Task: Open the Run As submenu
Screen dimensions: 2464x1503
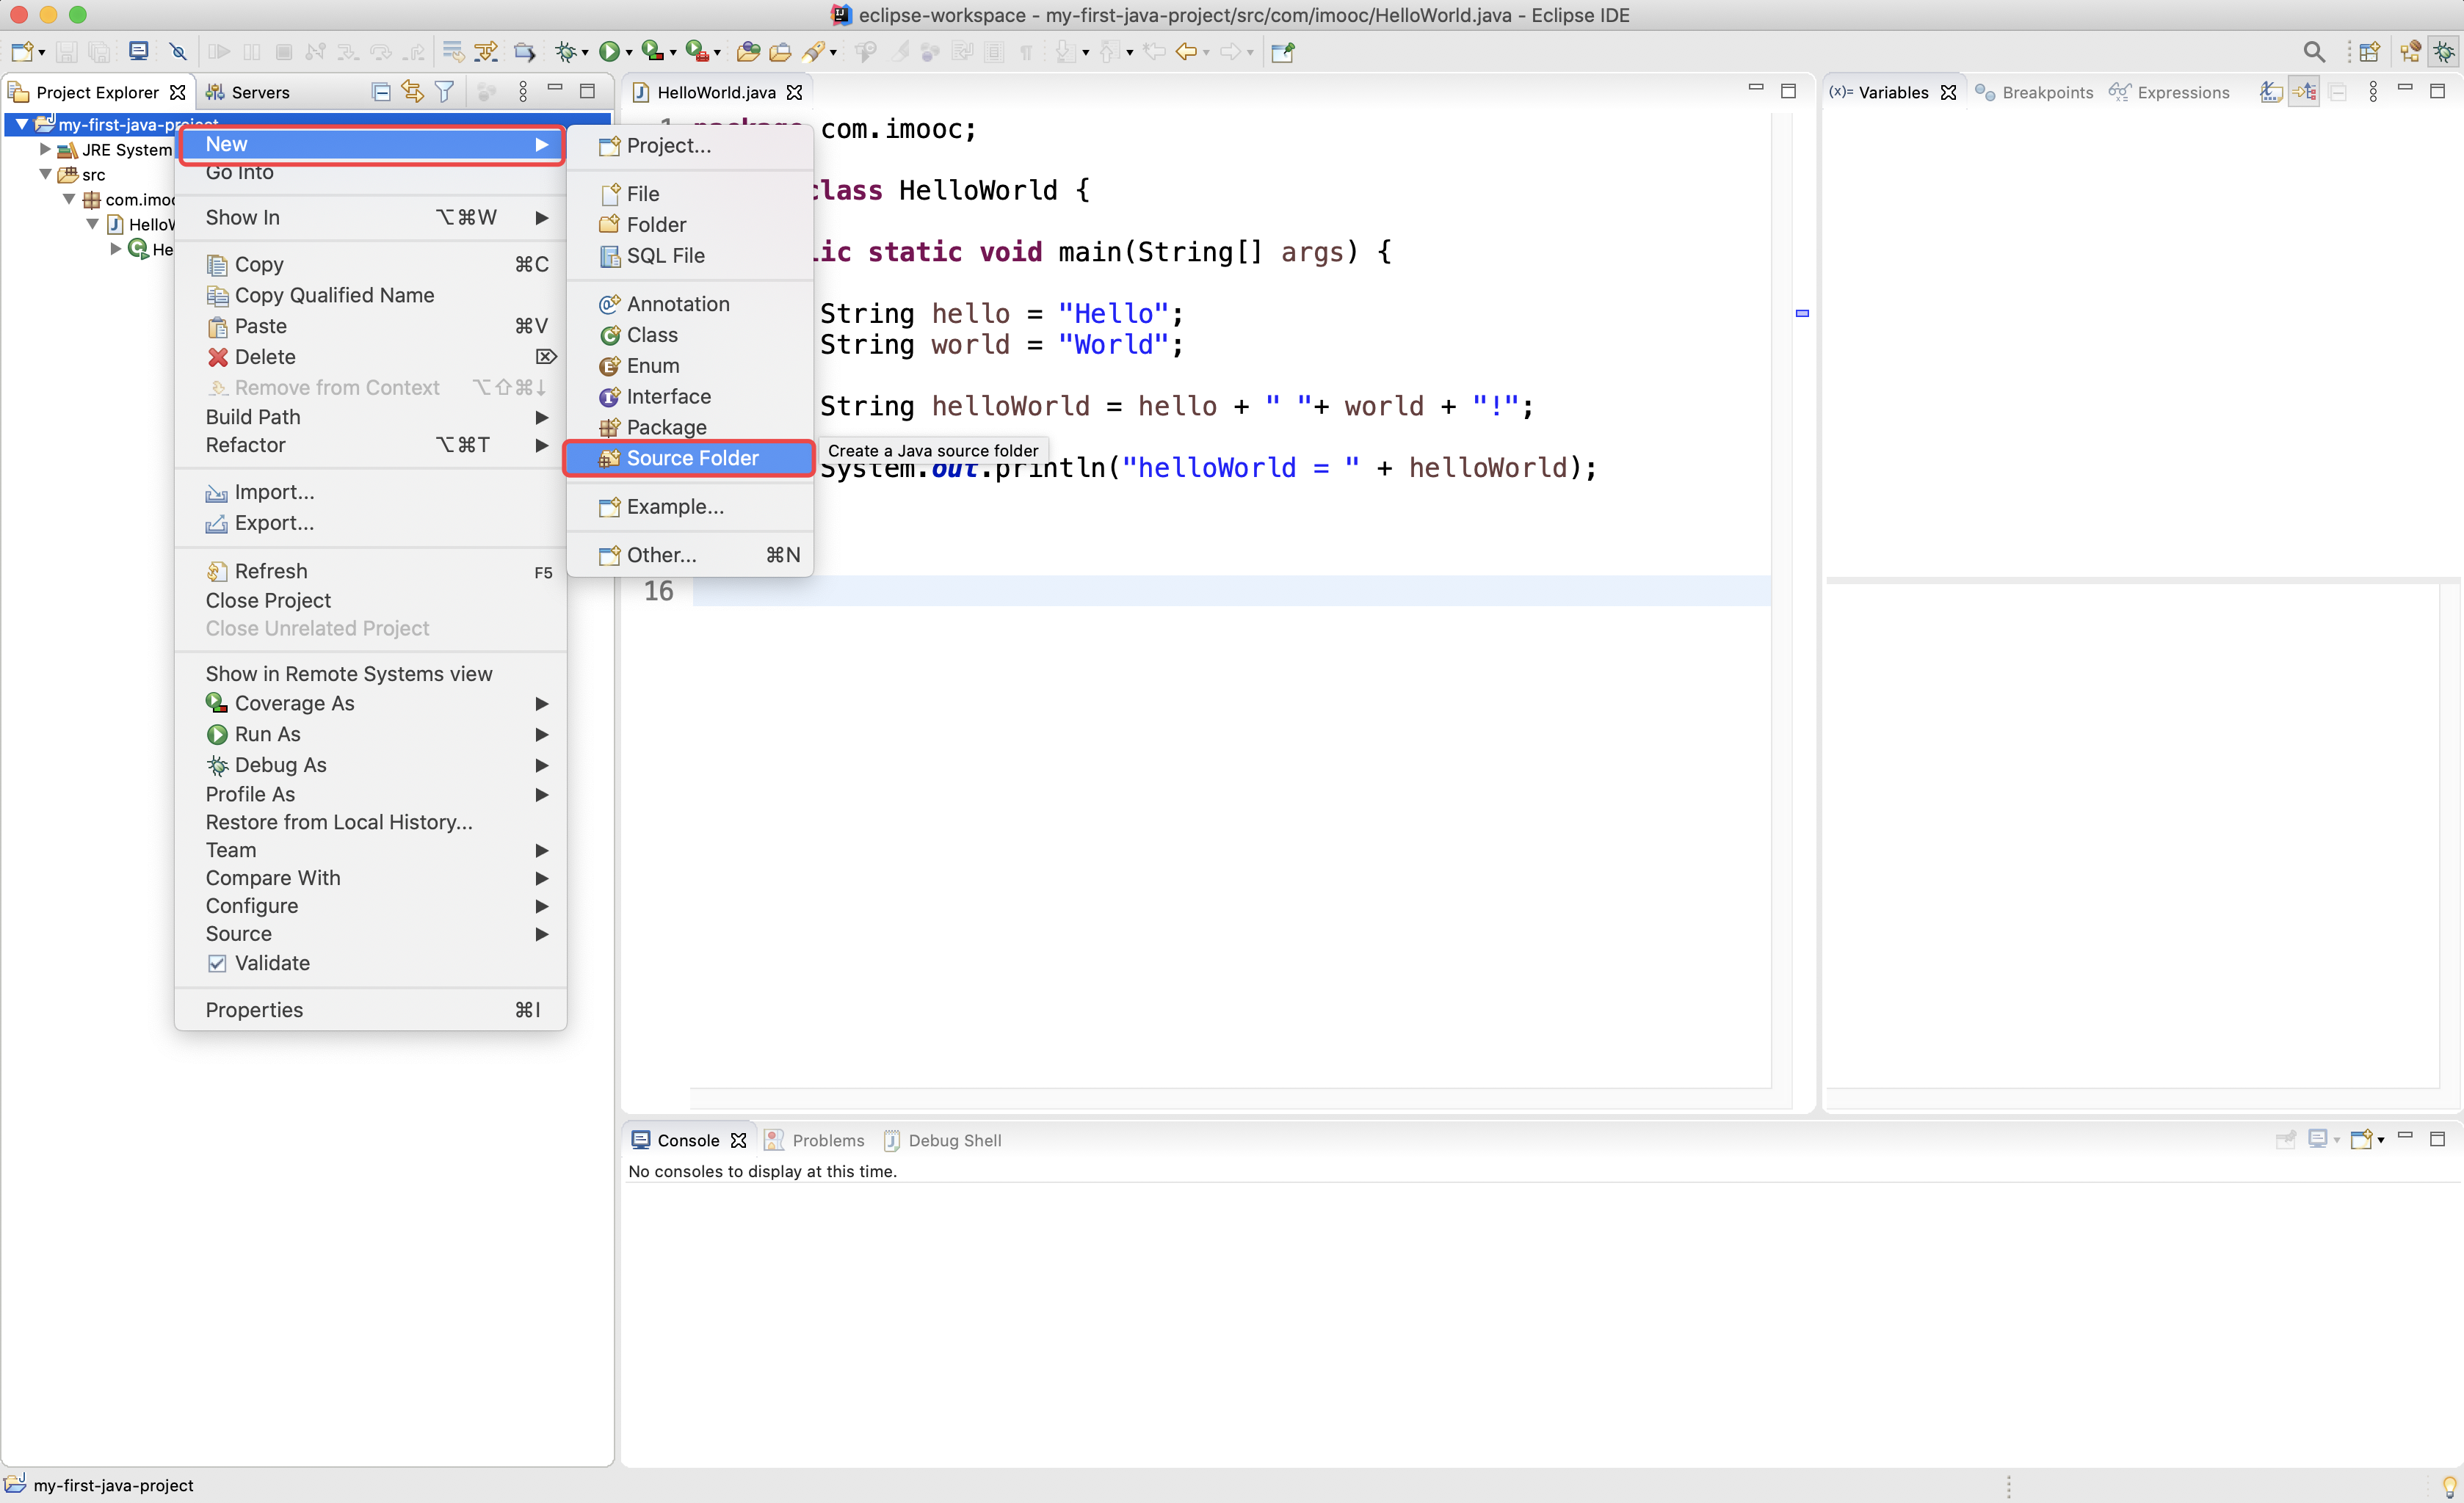Action: coord(370,733)
